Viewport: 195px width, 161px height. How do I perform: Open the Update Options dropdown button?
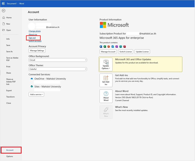(106, 65)
